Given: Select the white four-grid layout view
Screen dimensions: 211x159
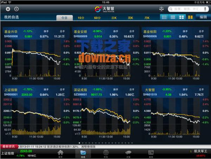Looking at the screenshot, I should click(181, 17).
